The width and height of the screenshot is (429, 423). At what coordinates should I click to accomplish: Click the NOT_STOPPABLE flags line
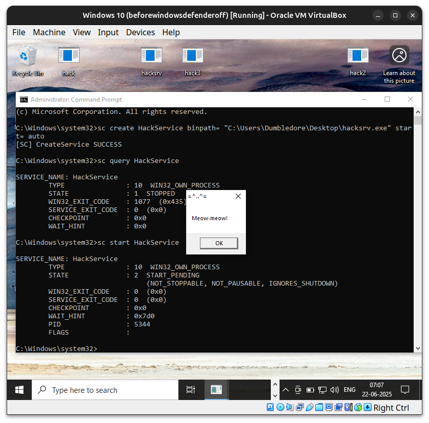click(x=242, y=284)
